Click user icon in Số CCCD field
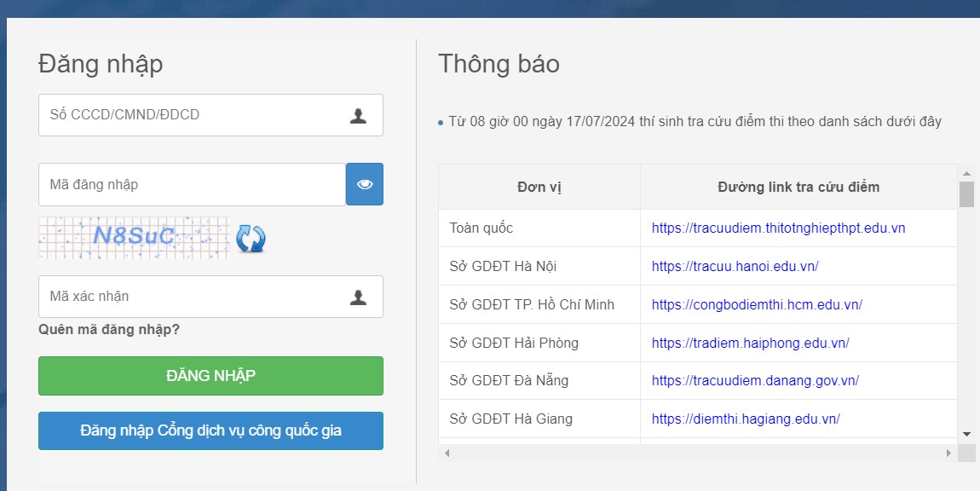980x491 pixels. (358, 115)
